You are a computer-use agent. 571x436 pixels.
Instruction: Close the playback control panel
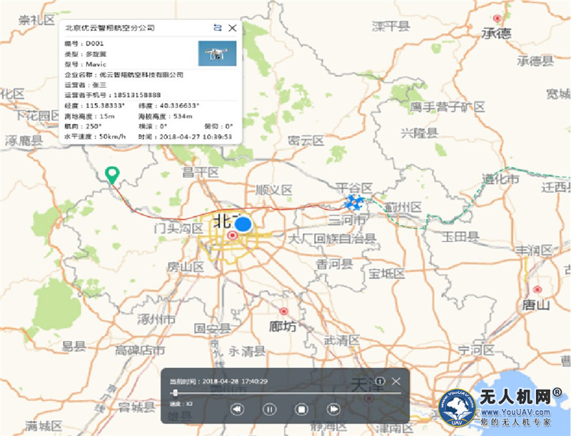click(x=396, y=381)
